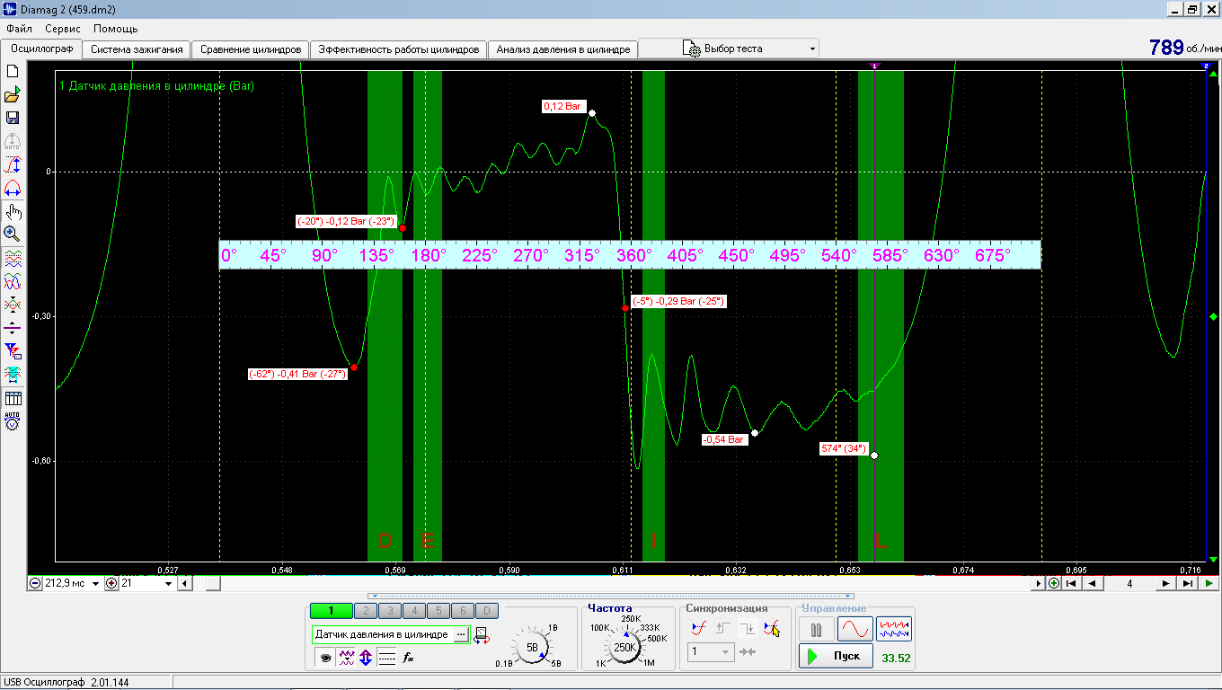Click the sync arrows converge icon
1222x690 pixels.
(747, 651)
